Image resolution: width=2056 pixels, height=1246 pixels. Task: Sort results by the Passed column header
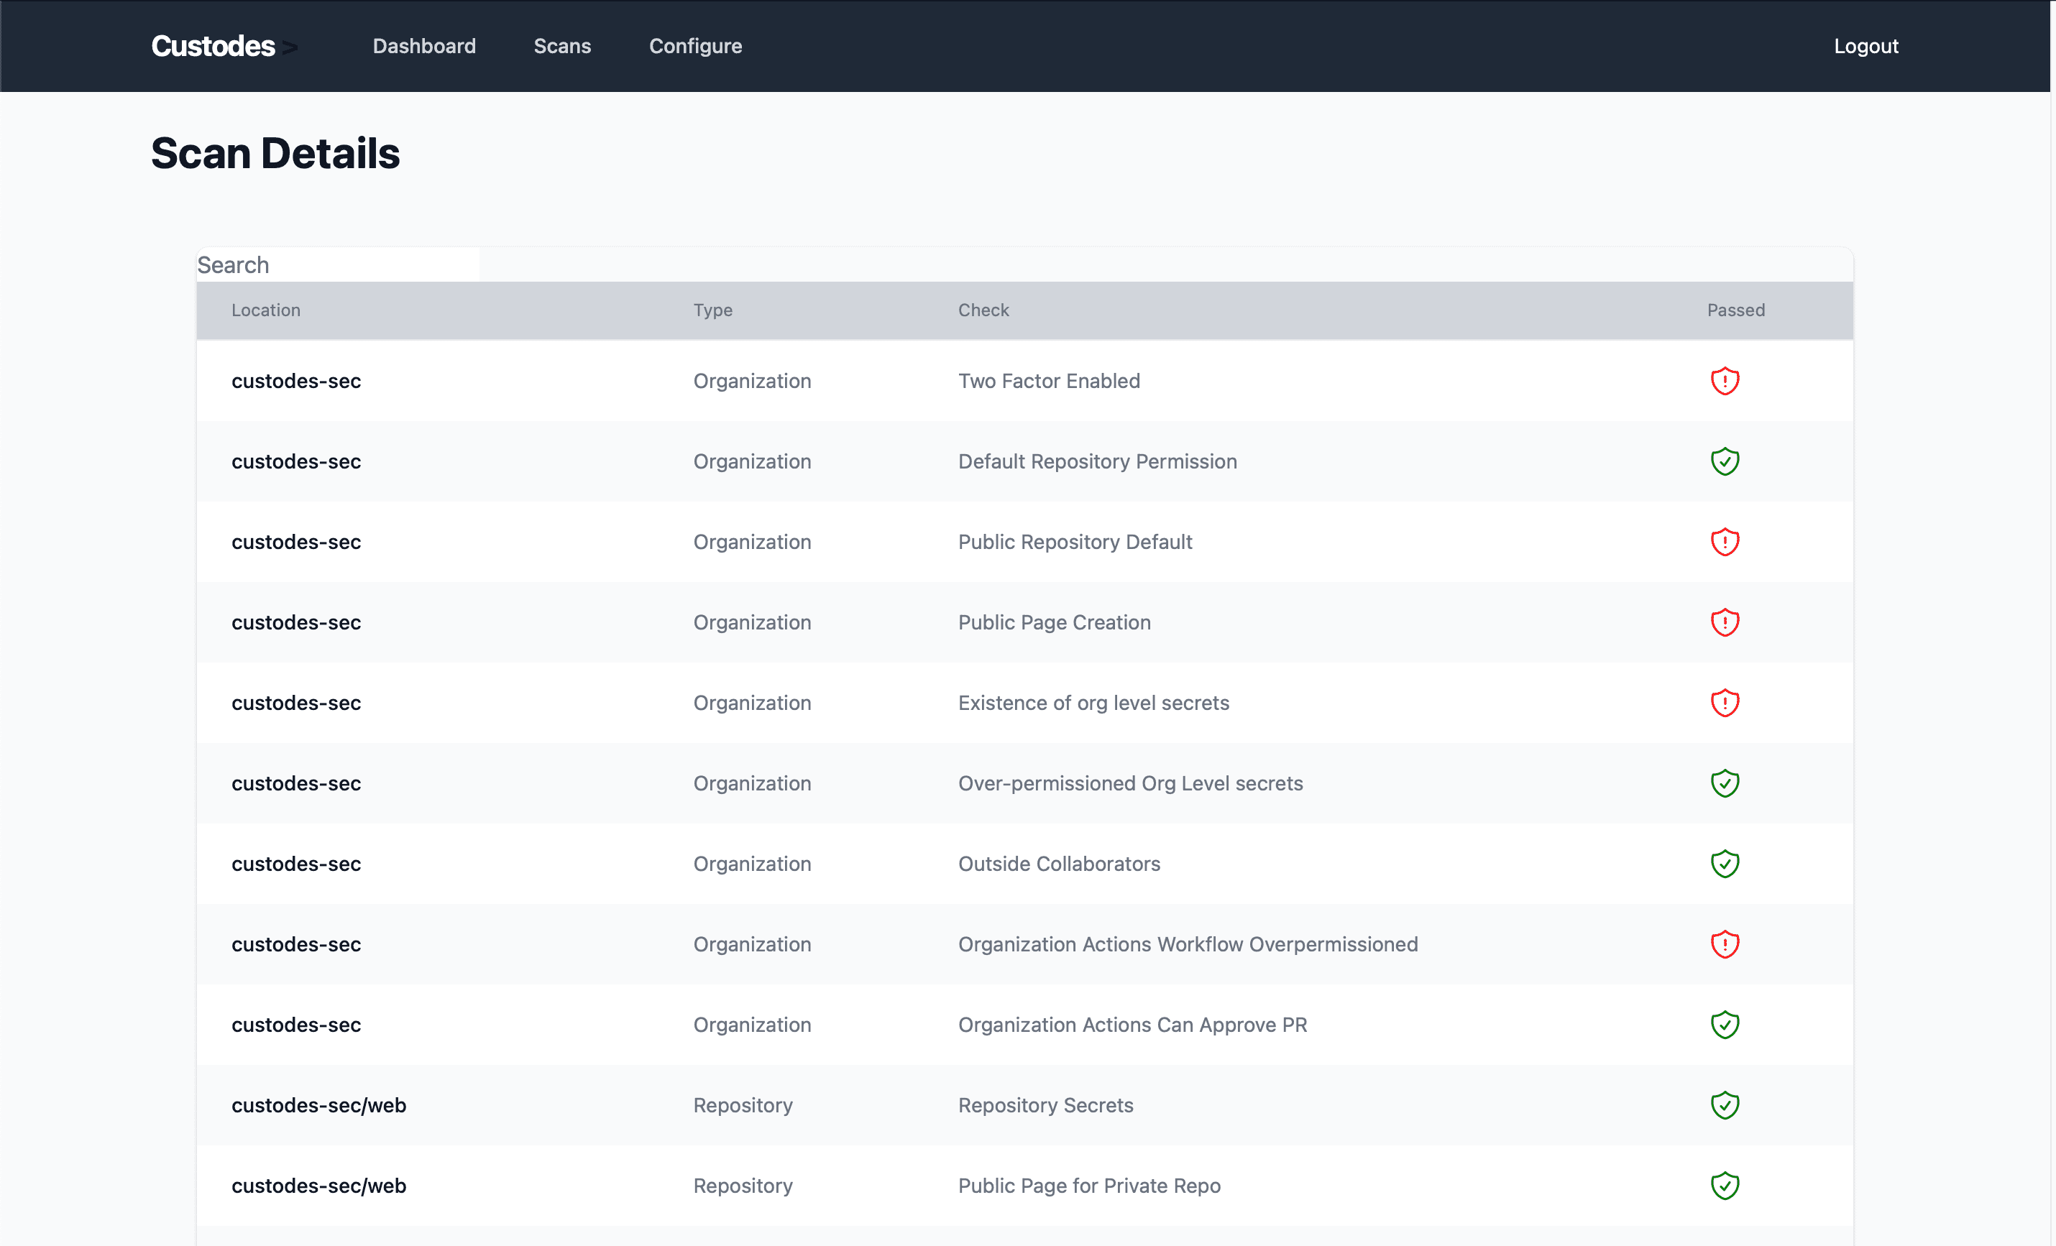pos(1735,310)
